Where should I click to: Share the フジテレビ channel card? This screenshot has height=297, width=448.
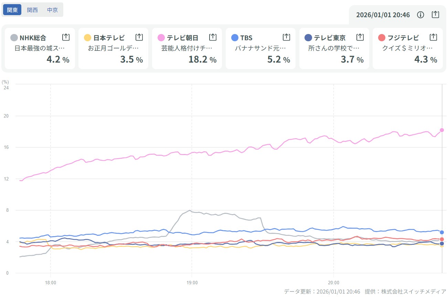click(434, 37)
